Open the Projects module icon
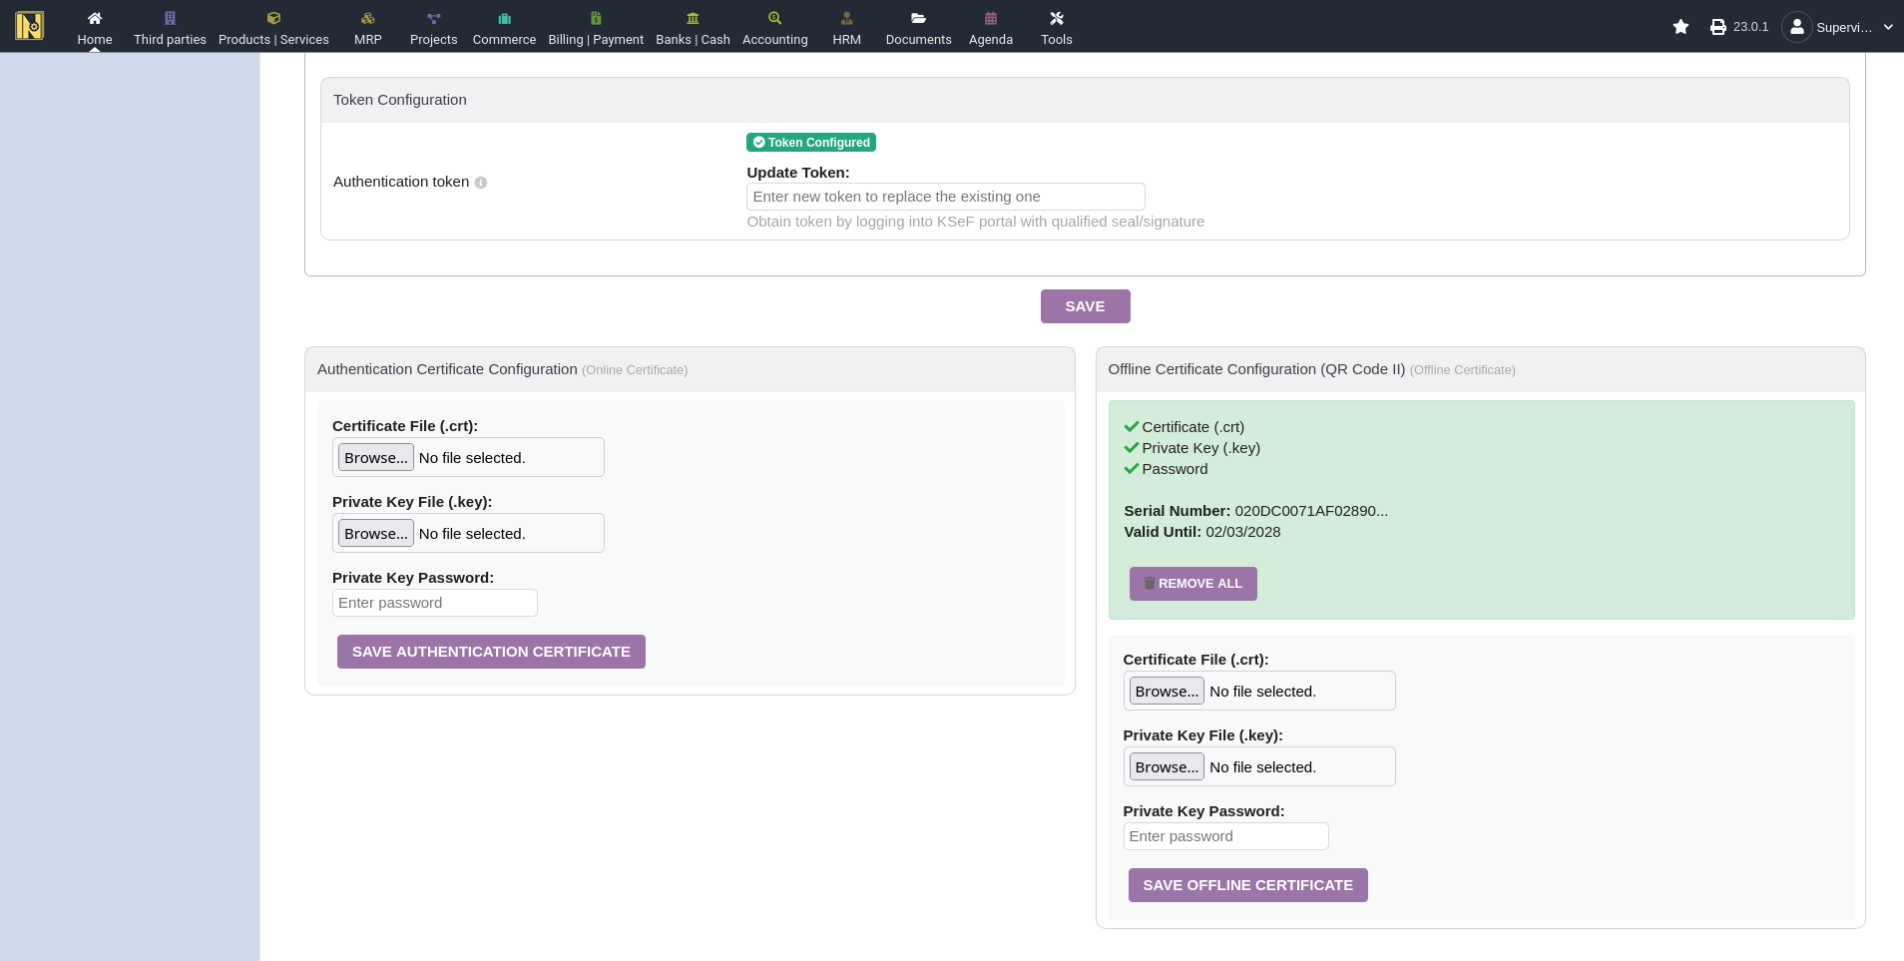The width and height of the screenshot is (1904, 961). [433, 19]
